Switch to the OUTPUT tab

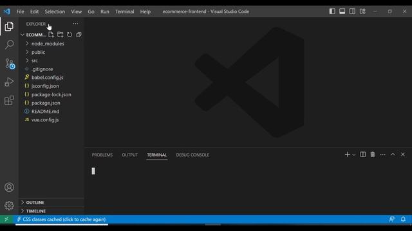pos(129,155)
